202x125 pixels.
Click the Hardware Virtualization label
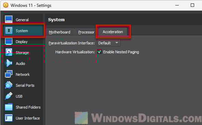[75, 52]
